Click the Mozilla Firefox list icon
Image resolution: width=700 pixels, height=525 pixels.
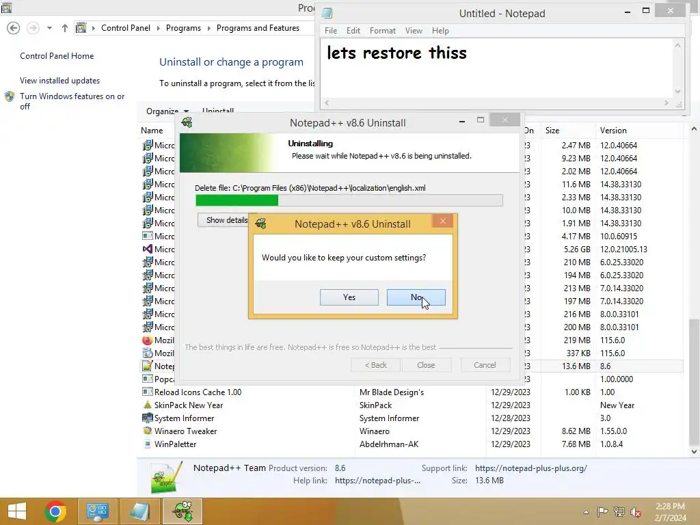click(x=148, y=340)
